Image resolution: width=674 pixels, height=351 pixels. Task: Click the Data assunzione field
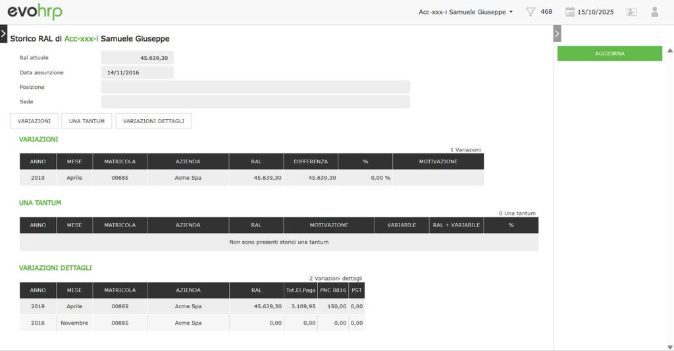pos(137,72)
